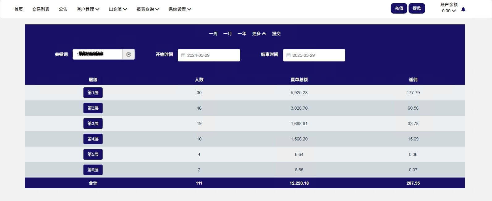Expand the 账户余额 0.00 dropdown
The height and width of the screenshot is (201, 492).
449,11
